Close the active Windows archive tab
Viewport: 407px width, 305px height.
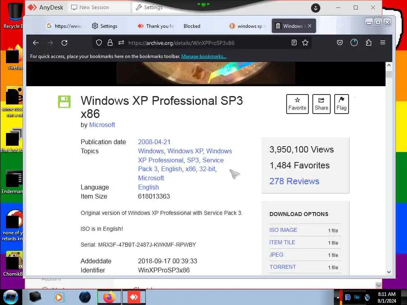coord(310,26)
